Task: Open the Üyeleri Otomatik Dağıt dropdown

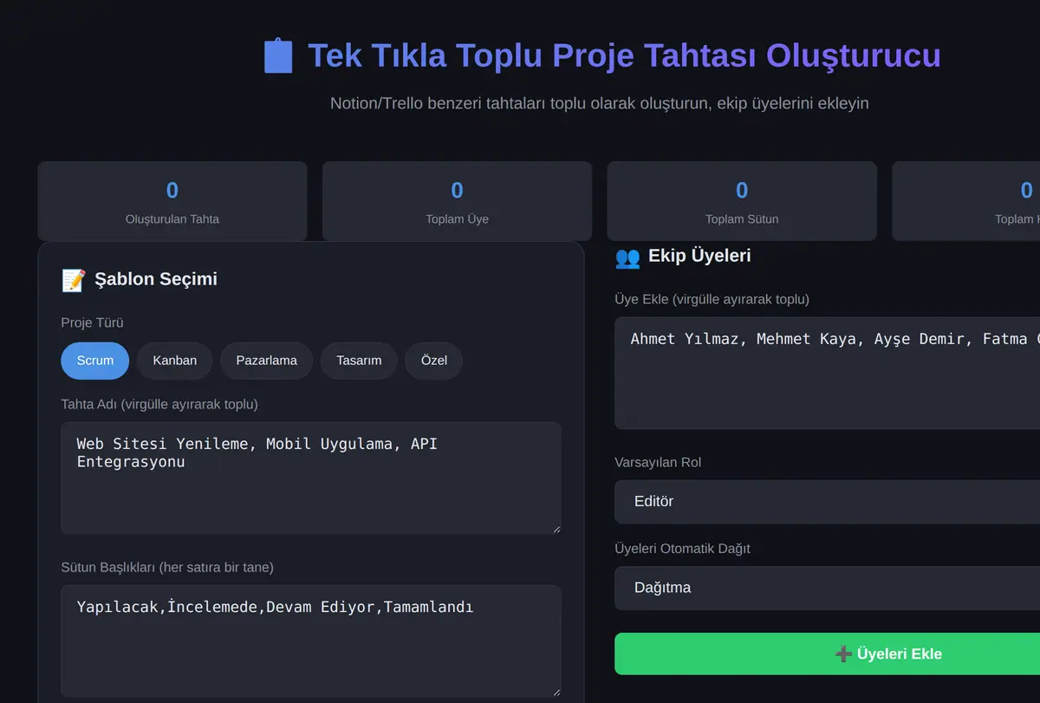Action: tap(828, 588)
